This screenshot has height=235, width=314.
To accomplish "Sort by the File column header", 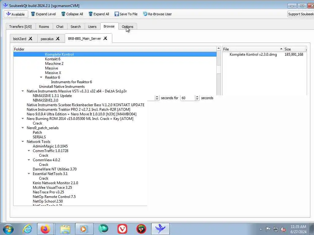I will pos(253,49).
